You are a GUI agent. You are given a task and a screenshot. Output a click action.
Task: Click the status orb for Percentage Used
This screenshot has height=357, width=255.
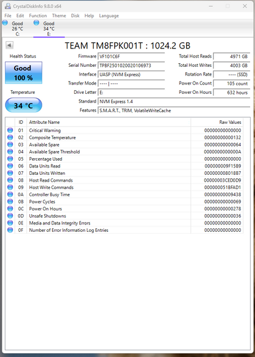coord(10,159)
